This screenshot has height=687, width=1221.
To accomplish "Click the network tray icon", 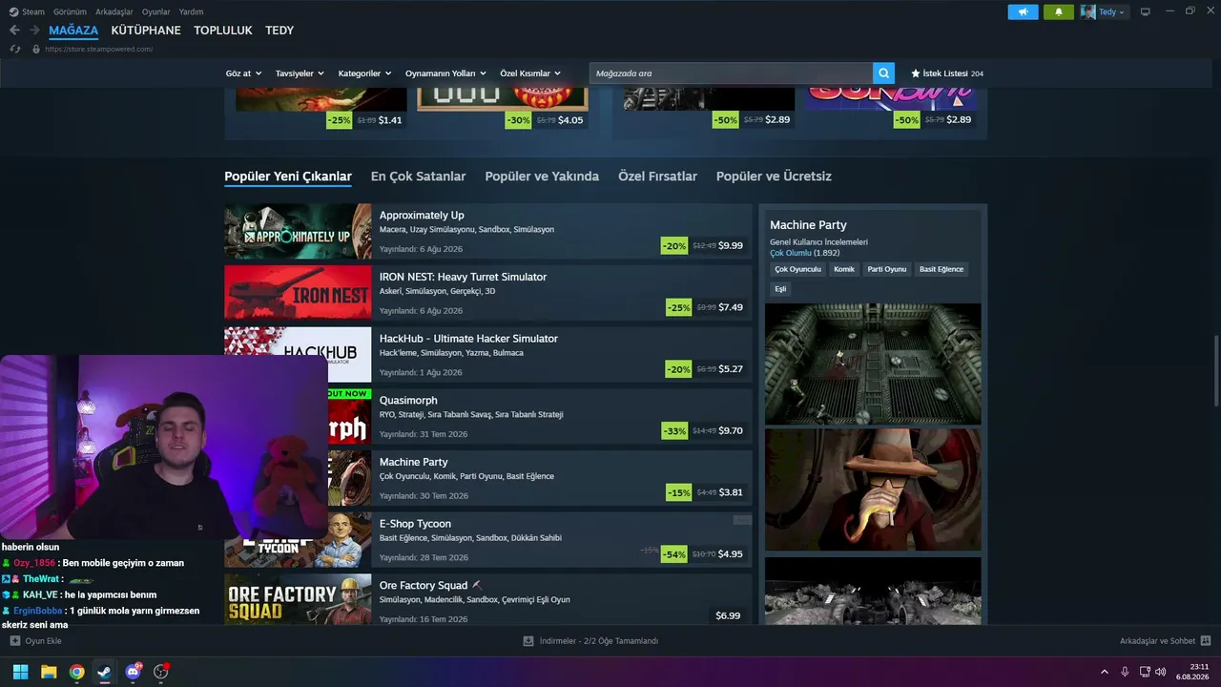I will coord(1145,672).
